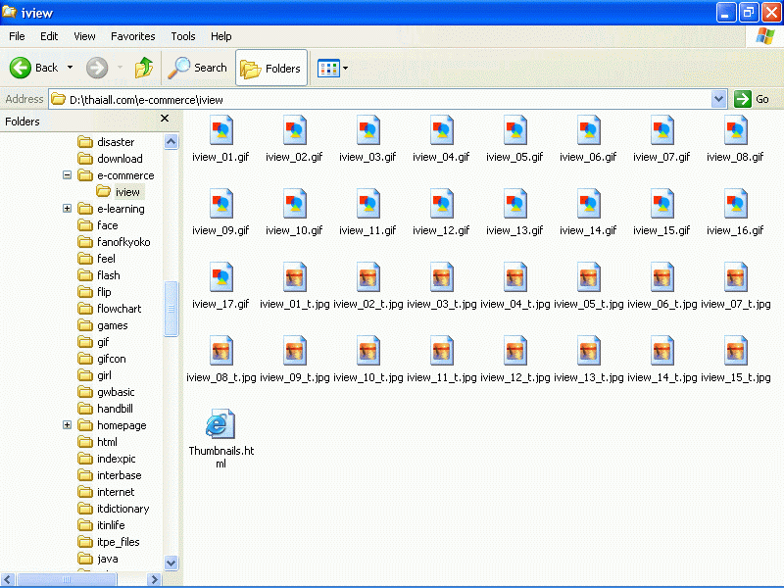The image size is (784, 588).
Task: Open the address bar dropdown list
Action: point(718,99)
